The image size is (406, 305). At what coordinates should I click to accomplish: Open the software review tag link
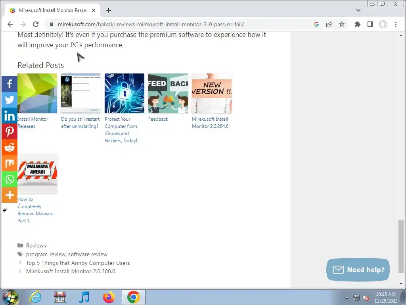[88, 254]
